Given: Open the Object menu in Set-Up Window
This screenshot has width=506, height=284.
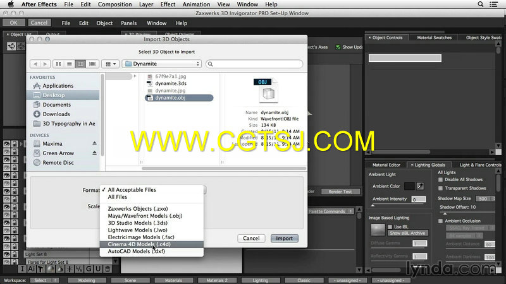Looking at the screenshot, I should click(104, 23).
